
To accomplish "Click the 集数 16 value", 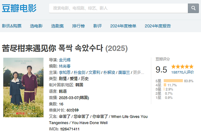I will (61, 104).
